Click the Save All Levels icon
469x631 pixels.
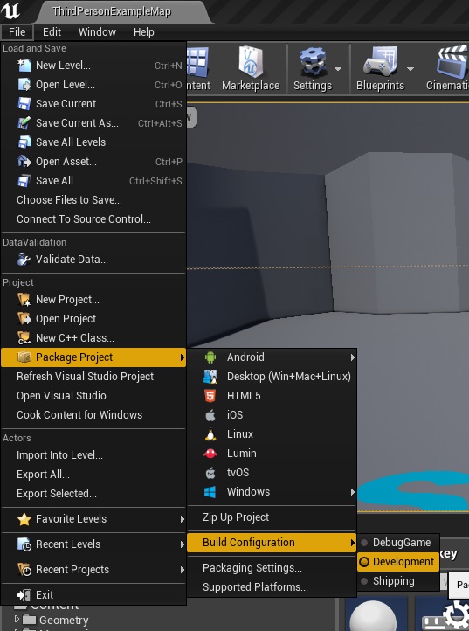(24, 142)
